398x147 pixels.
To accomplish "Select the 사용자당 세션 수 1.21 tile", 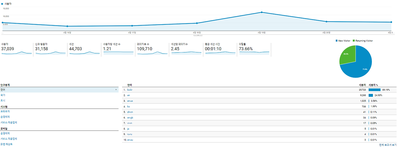I will coord(118,49).
